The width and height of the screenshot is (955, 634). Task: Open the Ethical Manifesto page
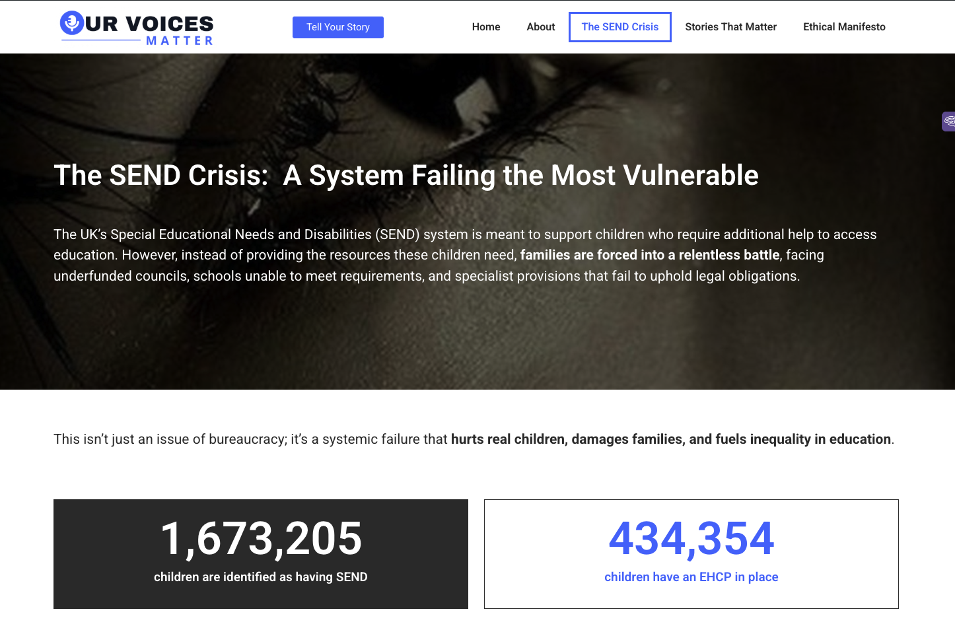844,27
